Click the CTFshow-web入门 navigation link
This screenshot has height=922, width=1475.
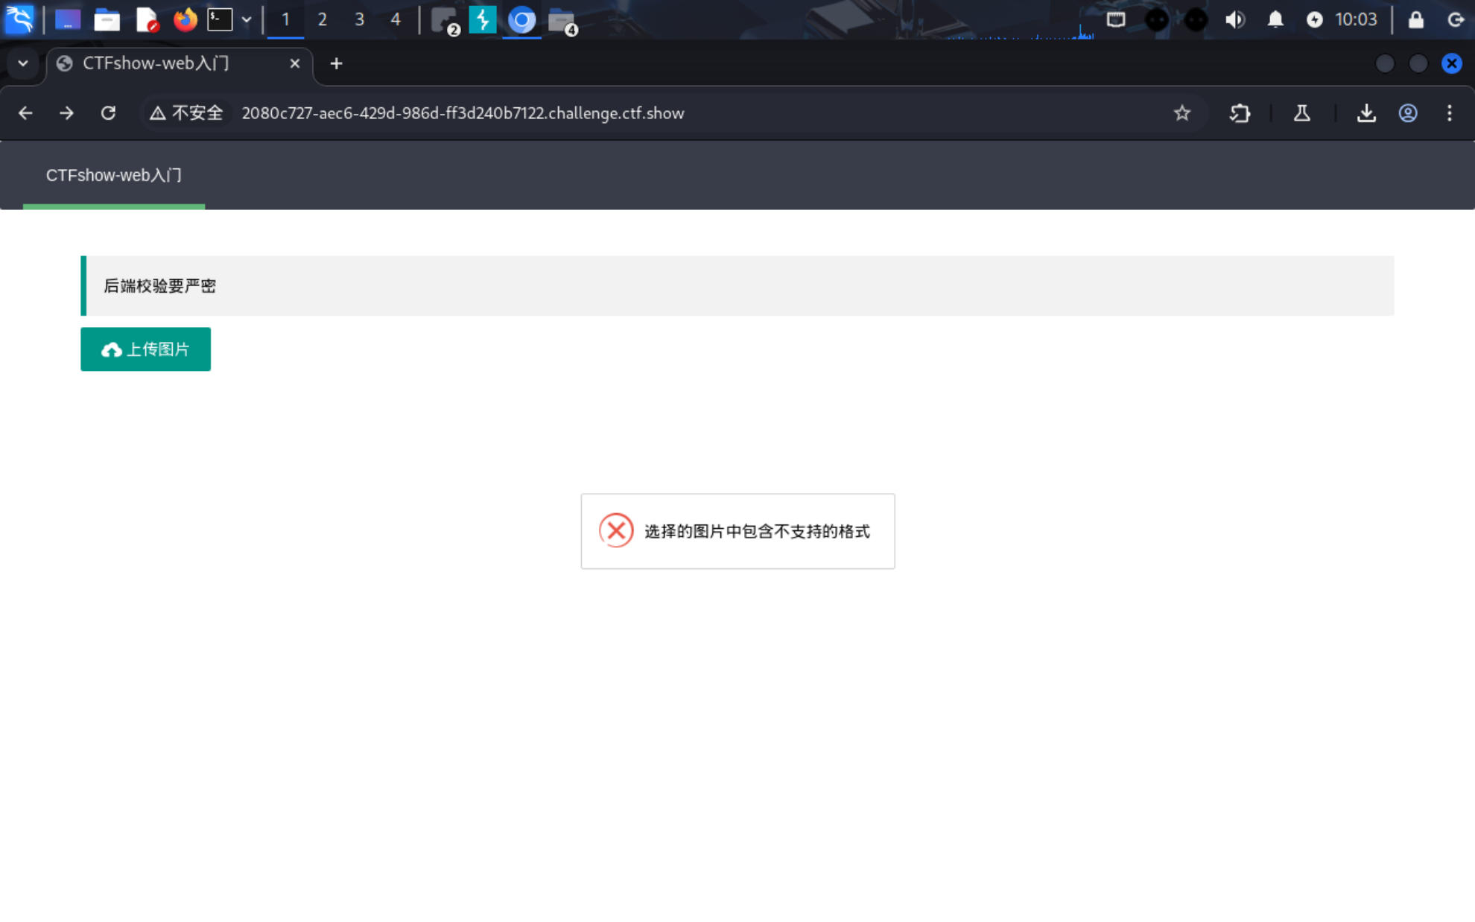[x=114, y=175]
